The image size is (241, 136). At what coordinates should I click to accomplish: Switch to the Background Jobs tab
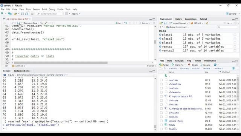(22, 71)
